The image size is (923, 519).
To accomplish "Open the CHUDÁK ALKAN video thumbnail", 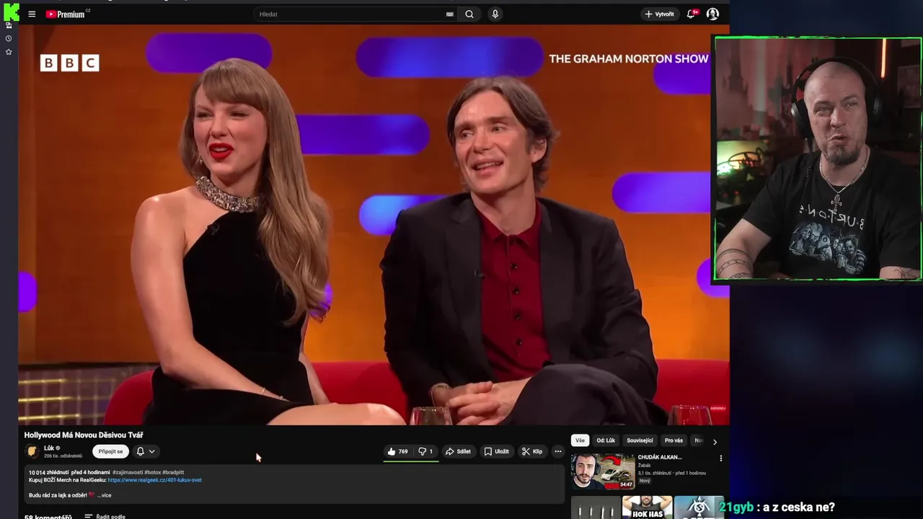I will (x=603, y=471).
